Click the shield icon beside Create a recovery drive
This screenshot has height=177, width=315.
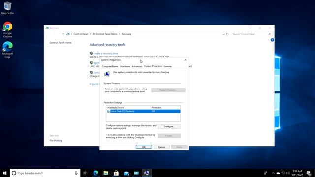click(x=91, y=53)
